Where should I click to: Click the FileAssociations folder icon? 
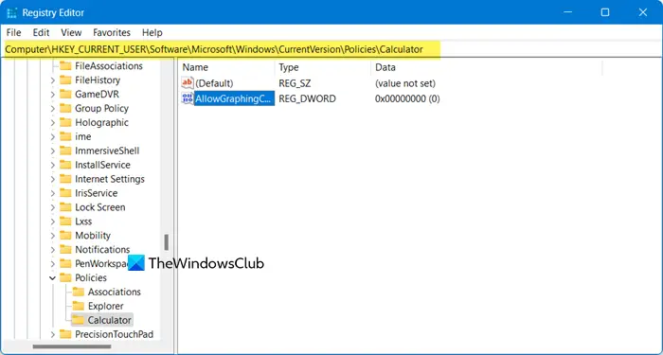[65, 66]
